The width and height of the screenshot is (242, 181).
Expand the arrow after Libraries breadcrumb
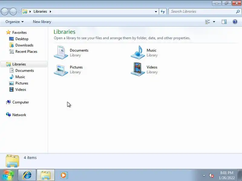(x=50, y=11)
